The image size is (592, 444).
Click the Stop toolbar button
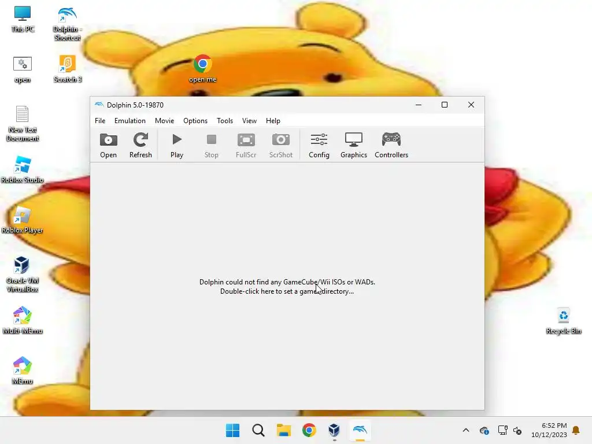point(212,145)
